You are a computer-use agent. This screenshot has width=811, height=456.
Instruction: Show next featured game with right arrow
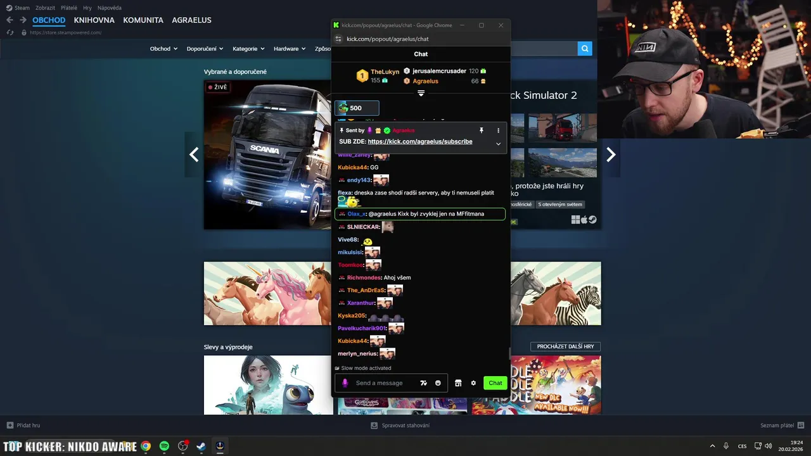[611, 155]
